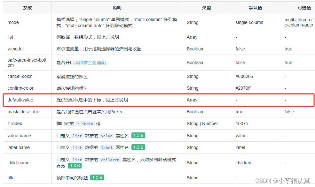Click the 类型 column header
315x187 pixels.
point(206,7)
